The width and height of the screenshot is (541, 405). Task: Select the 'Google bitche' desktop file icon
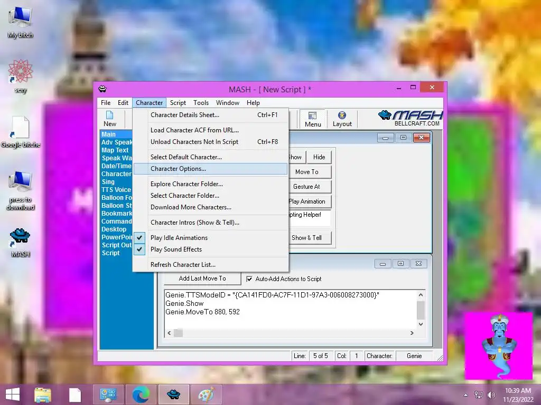point(21,132)
